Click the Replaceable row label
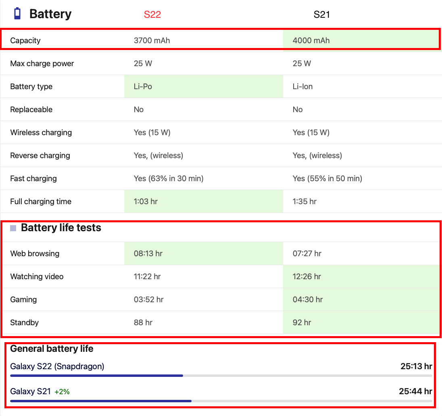Viewport: 442px width, 416px height. (x=31, y=109)
